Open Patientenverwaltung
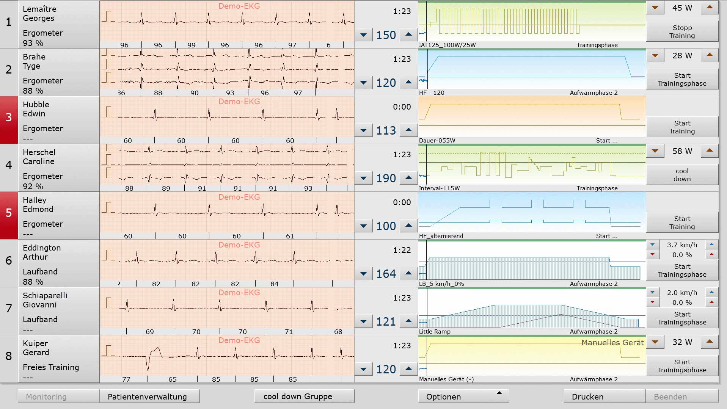This screenshot has height=409, width=727. (x=149, y=396)
